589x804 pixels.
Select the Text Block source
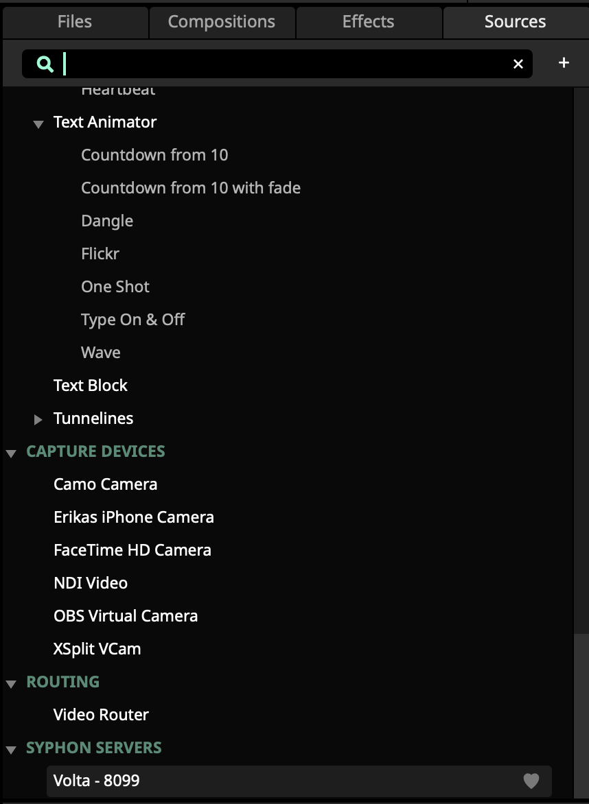(91, 386)
